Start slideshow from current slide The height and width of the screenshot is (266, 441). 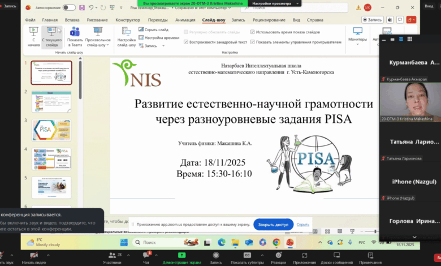pos(51,35)
